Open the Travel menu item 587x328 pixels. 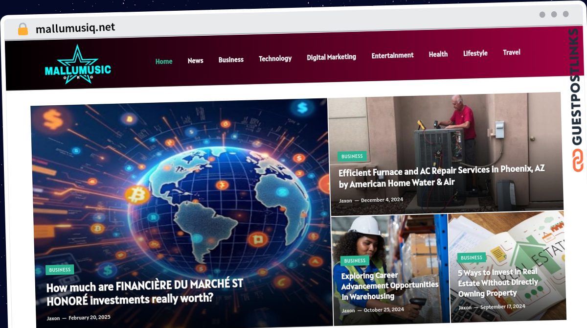[512, 52]
